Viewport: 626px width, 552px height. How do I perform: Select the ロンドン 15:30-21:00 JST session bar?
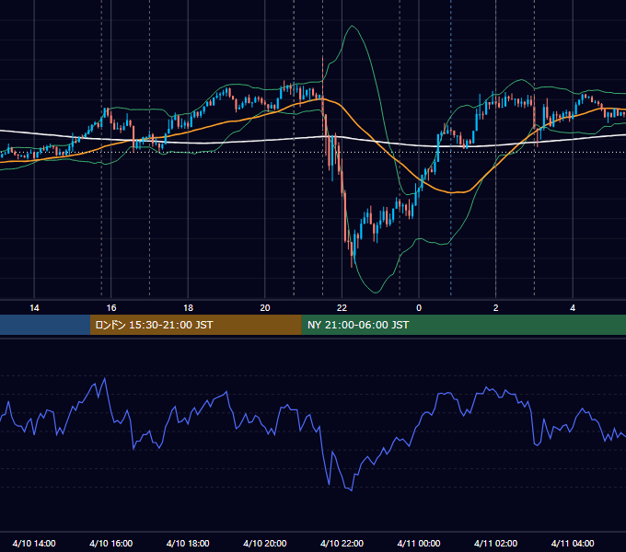tap(195, 325)
